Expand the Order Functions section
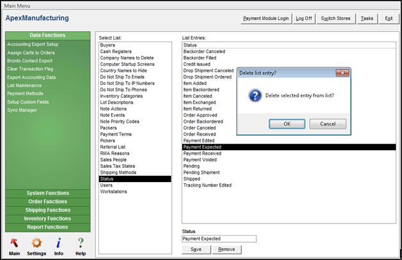Viewport: 402px width, 260px height. pyautogui.click(x=48, y=202)
